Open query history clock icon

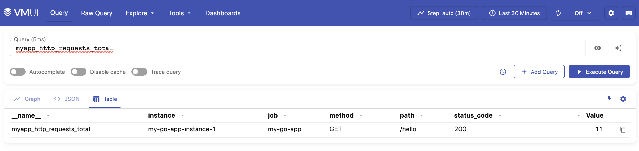(503, 72)
